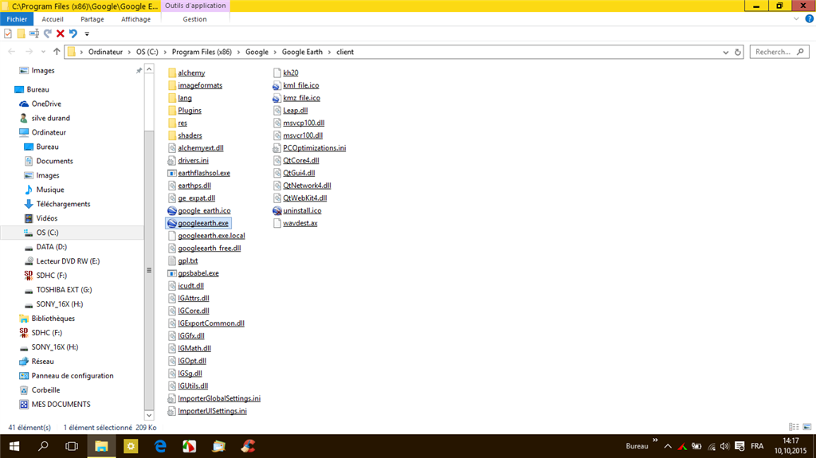
Task: Open address bar history dropdown
Action: coord(725,52)
